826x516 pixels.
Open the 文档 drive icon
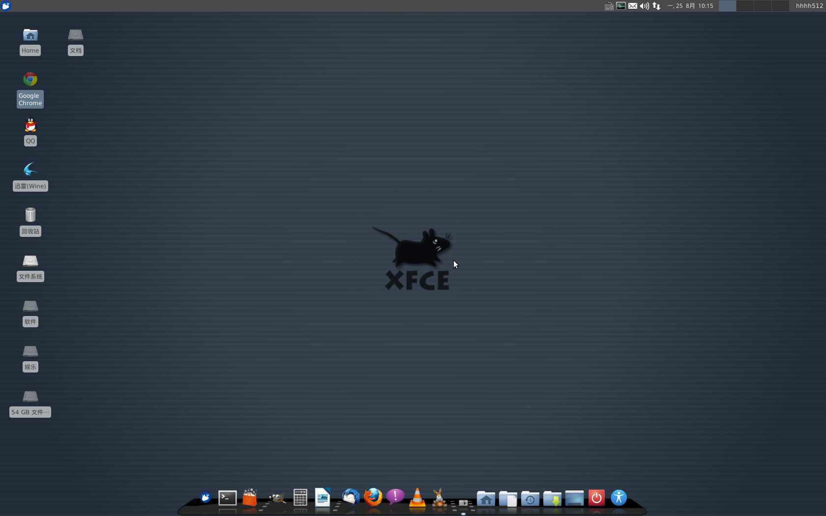tap(75, 35)
